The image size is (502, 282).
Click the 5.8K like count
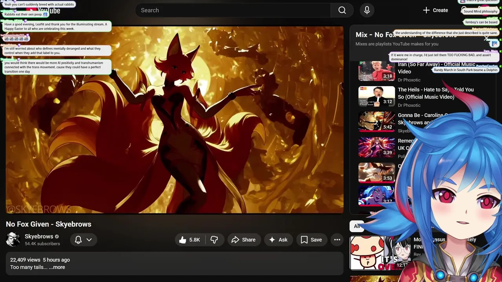tap(195, 240)
